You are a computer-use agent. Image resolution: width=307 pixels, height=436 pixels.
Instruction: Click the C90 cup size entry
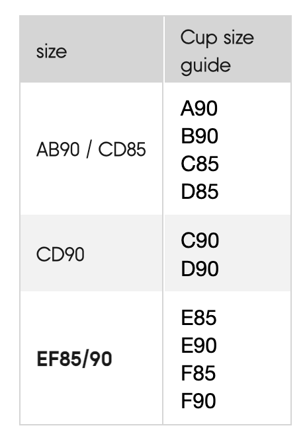point(200,240)
